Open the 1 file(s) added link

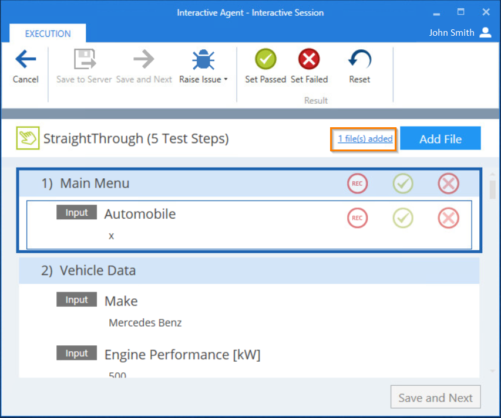point(365,139)
